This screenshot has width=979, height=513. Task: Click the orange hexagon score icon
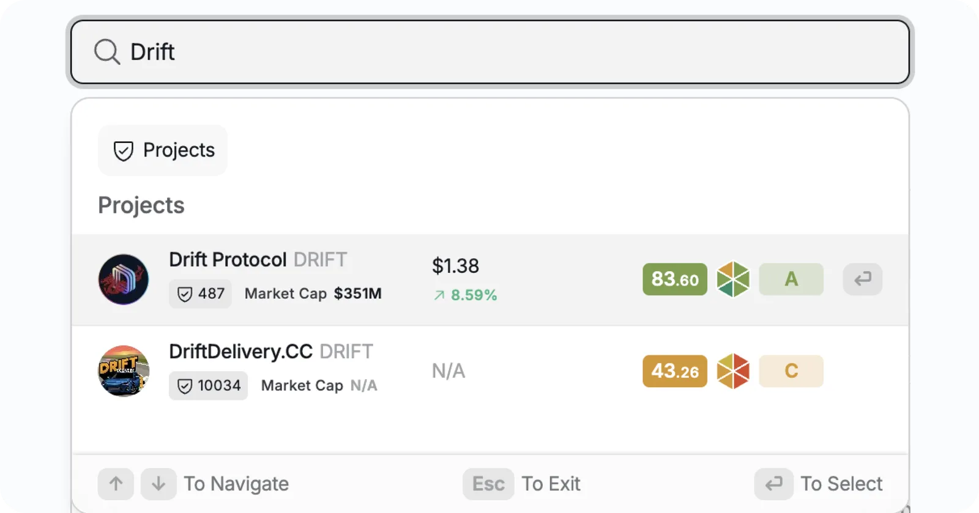click(x=733, y=371)
